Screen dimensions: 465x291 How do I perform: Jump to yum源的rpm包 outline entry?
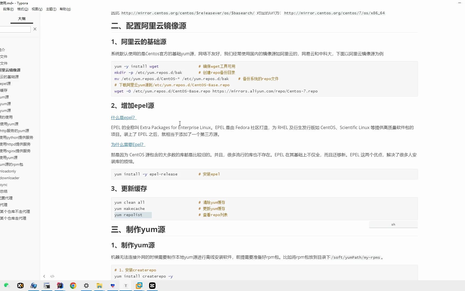(12, 164)
